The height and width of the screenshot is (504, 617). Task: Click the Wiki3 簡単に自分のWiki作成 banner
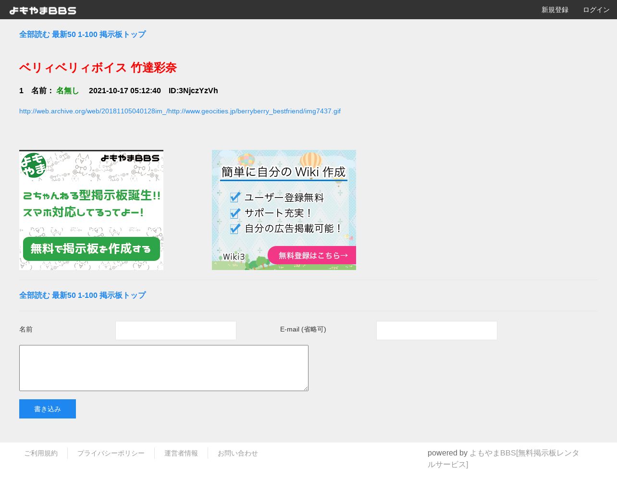(284, 210)
